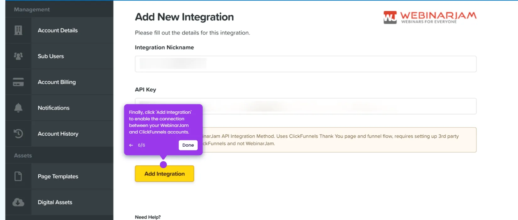Click the API Key label
The image size is (518, 220).
click(146, 90)
